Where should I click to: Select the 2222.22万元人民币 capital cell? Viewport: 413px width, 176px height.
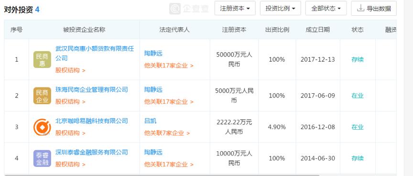tap(234, 127)
